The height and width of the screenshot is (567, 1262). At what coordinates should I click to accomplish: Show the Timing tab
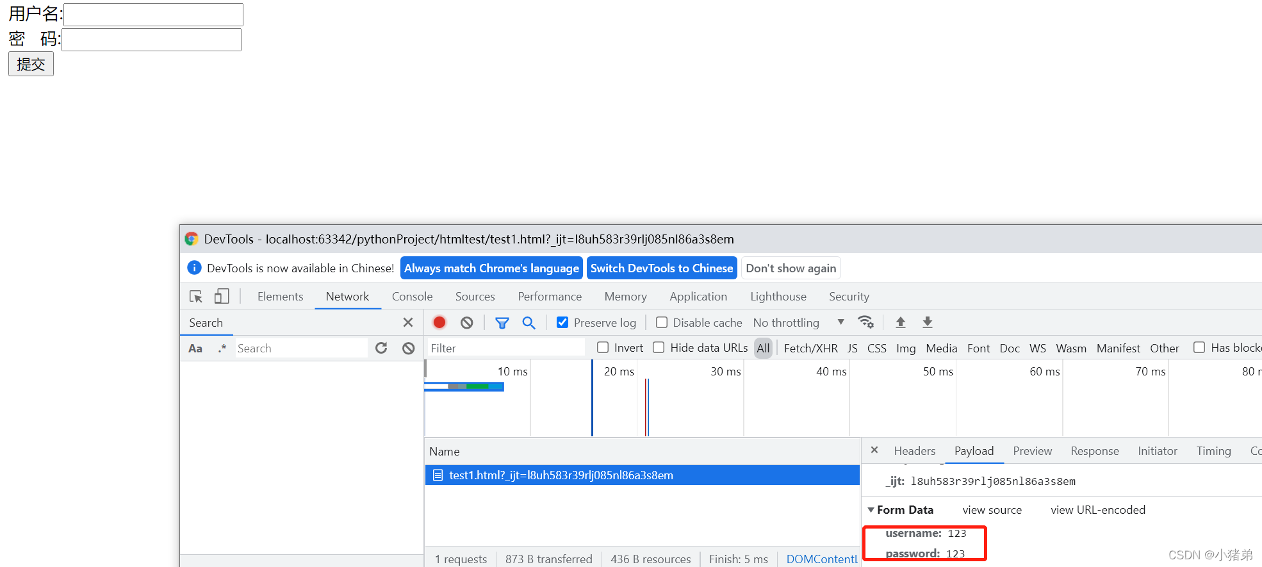point(1214,451)
